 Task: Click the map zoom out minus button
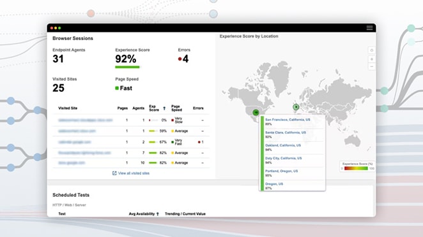372,66
